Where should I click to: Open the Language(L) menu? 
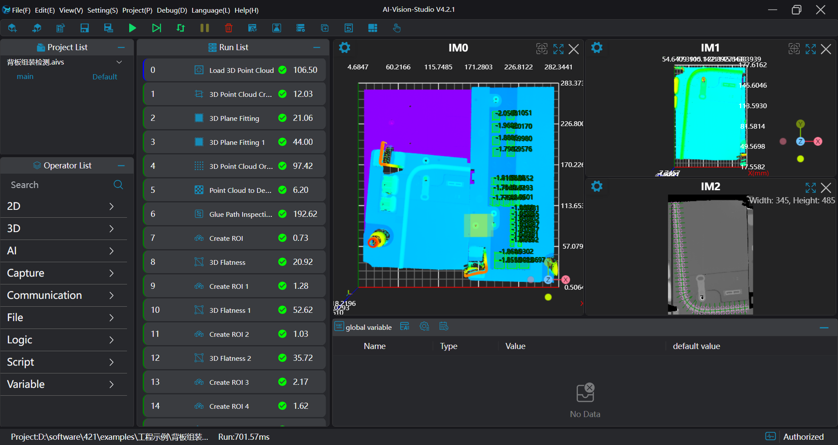tap(210, 10)
